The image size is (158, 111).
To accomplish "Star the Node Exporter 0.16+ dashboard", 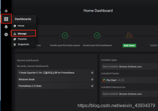I will pos(92,73).
